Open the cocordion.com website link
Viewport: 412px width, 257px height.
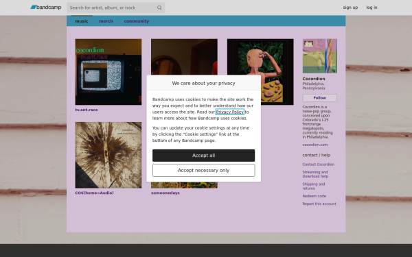(314, 145)
